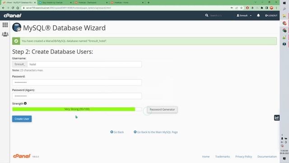289x163 pixels.
Task: Click the browser back arrow
Action: 3,8
